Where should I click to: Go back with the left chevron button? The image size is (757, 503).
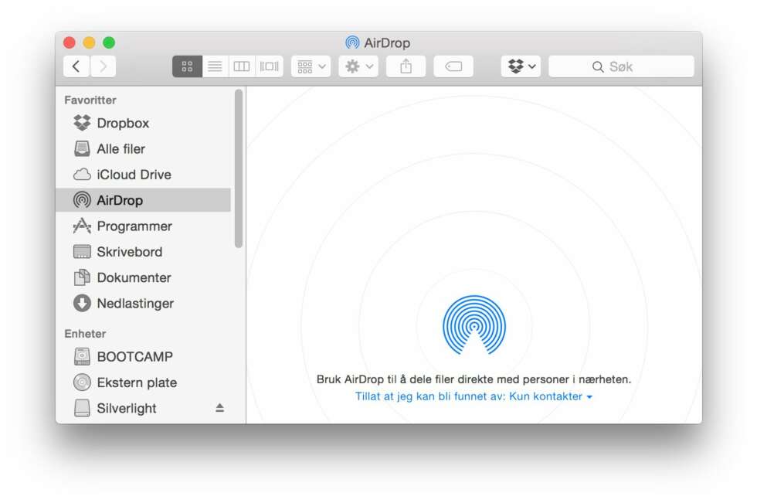point(76,66)
